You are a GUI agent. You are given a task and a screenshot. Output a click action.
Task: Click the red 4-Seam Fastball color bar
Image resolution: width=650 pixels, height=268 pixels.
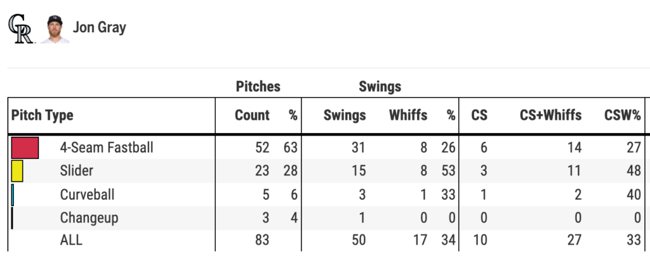25,148
